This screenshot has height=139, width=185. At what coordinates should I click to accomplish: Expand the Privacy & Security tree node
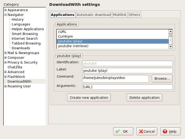5,62
